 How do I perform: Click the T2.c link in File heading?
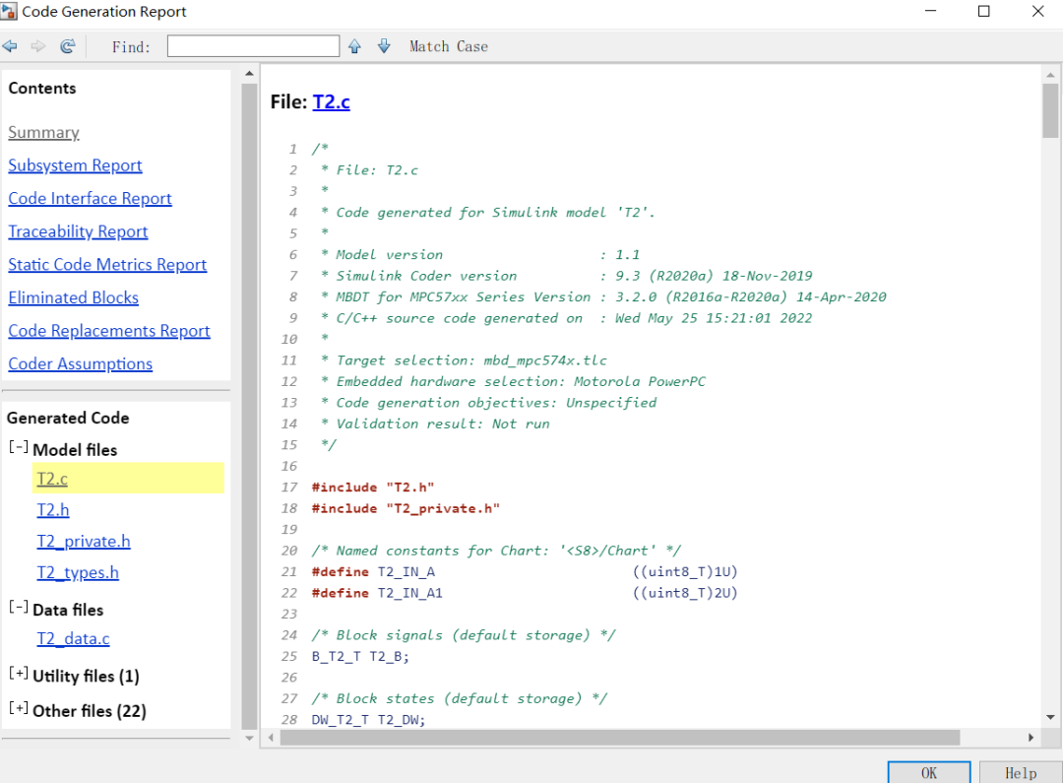click(331, 101)
